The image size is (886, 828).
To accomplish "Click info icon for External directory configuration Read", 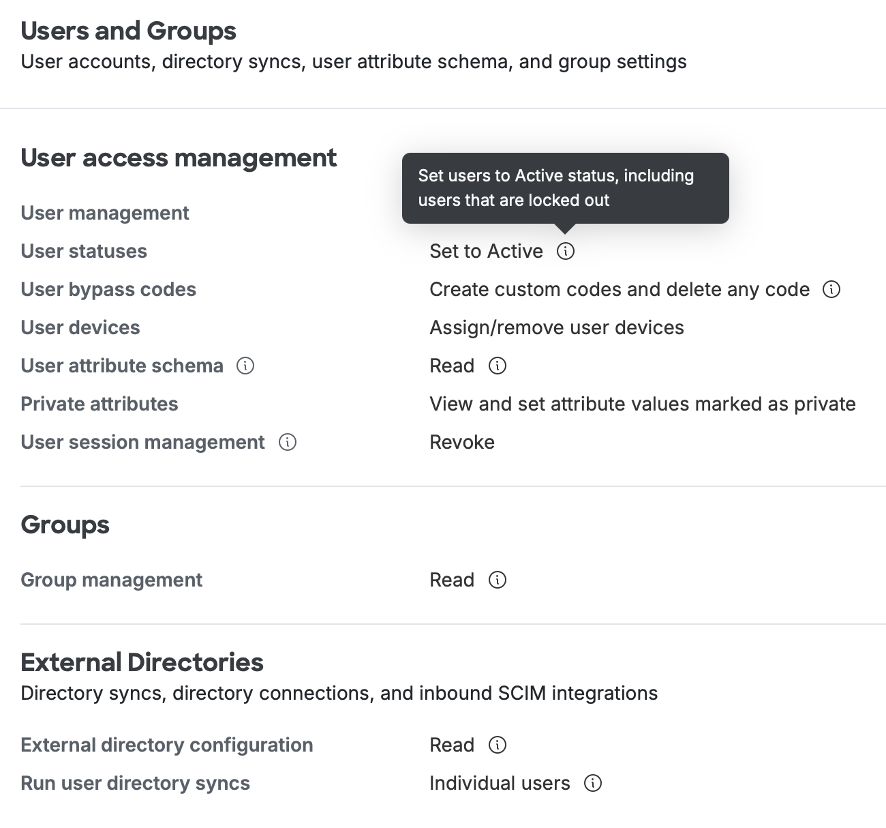I will (498, 745).
